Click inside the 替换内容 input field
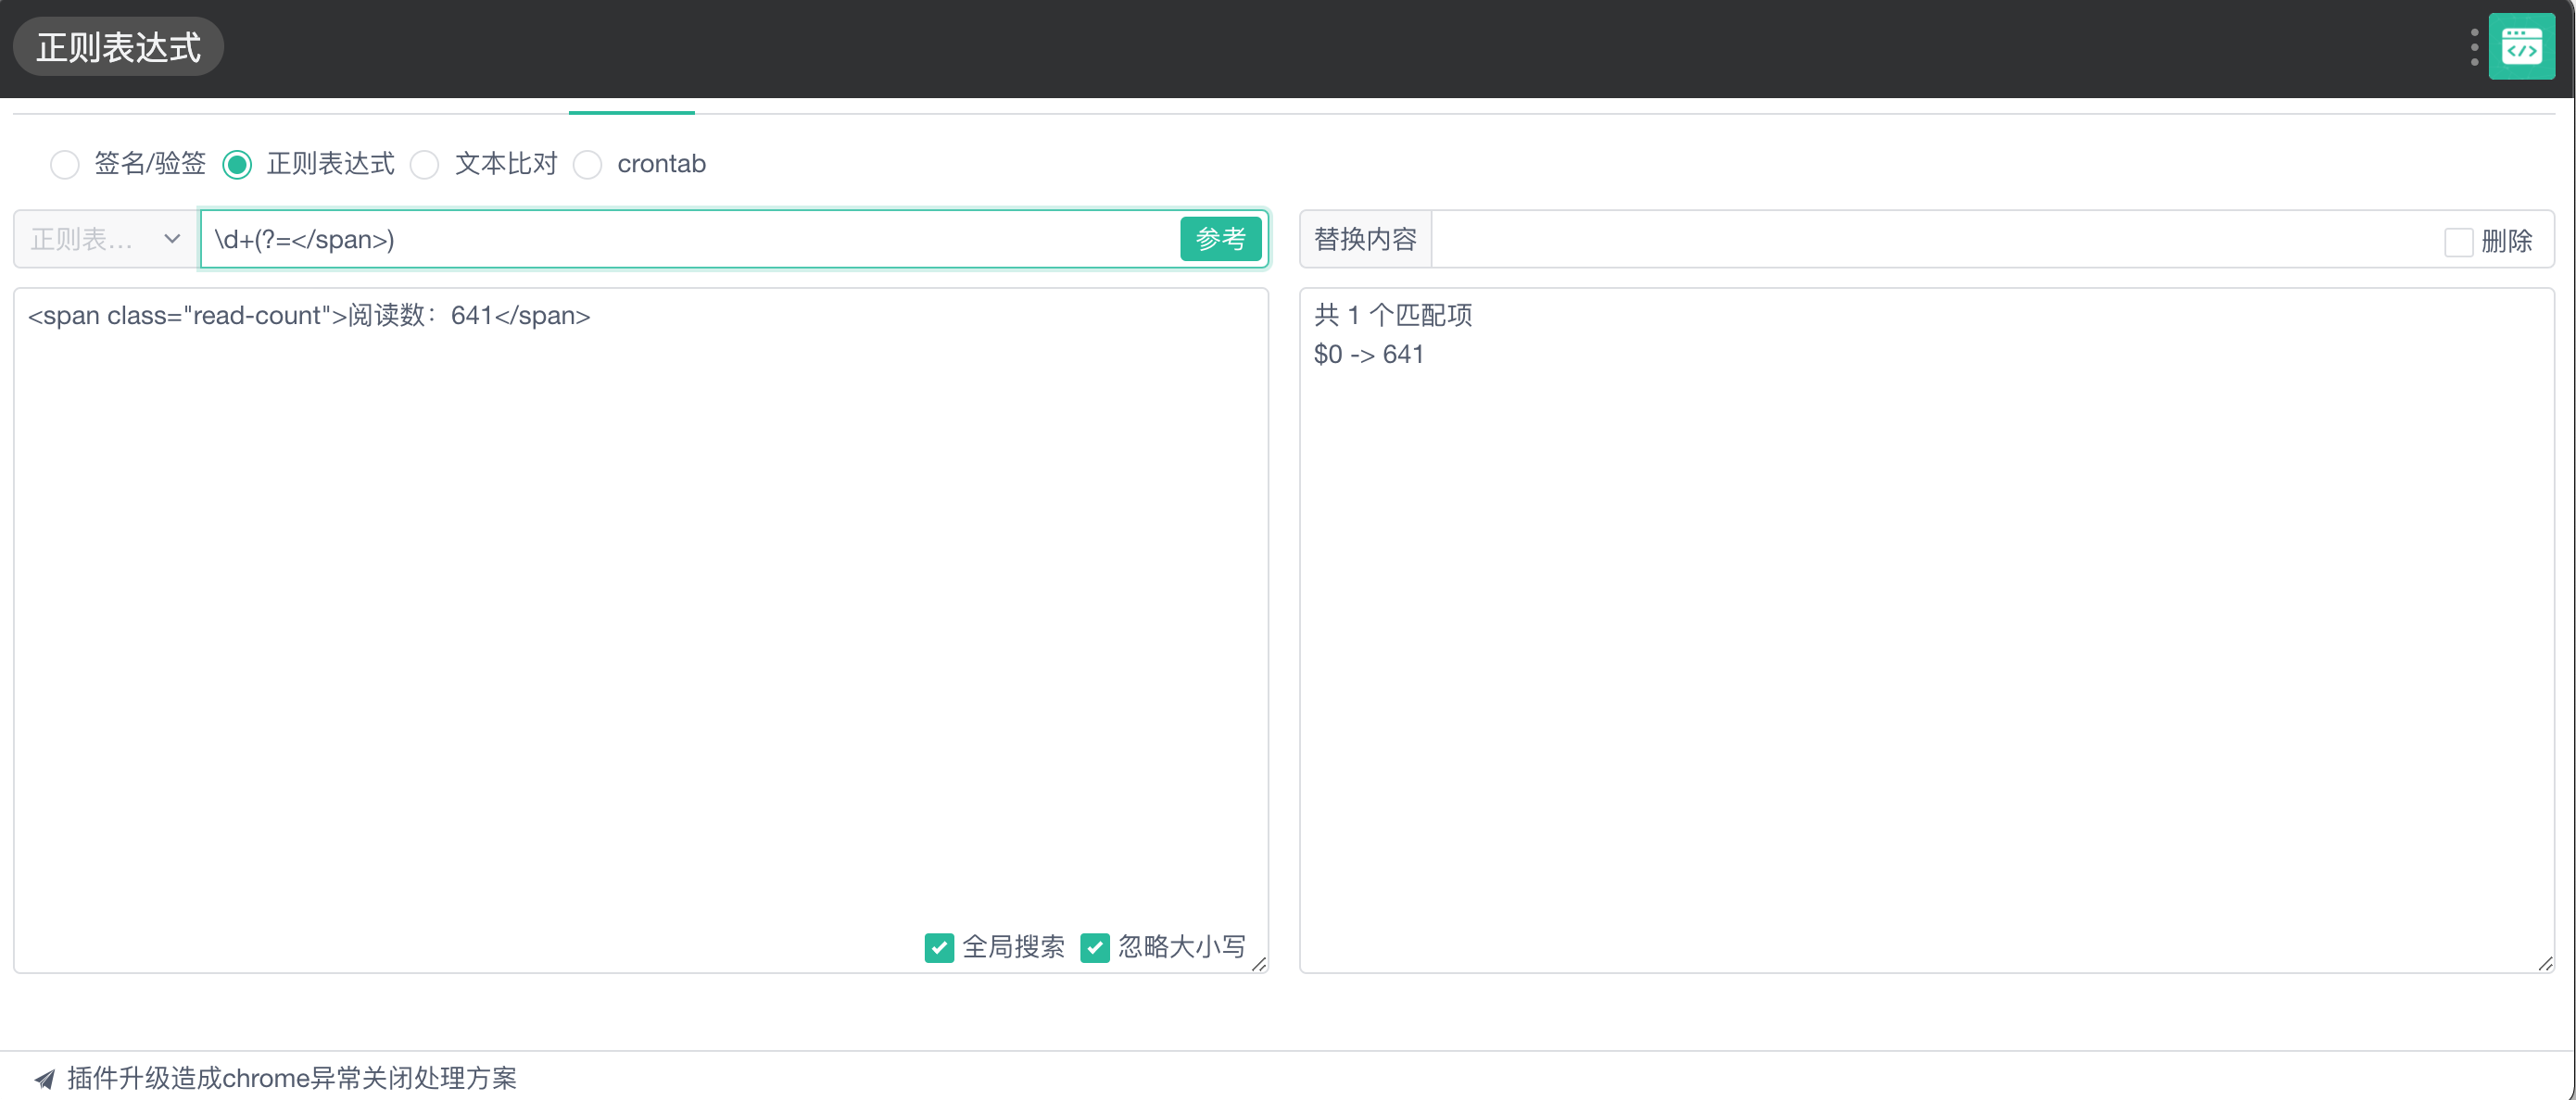2576x1100 pixels. [x=1930, y=239]
